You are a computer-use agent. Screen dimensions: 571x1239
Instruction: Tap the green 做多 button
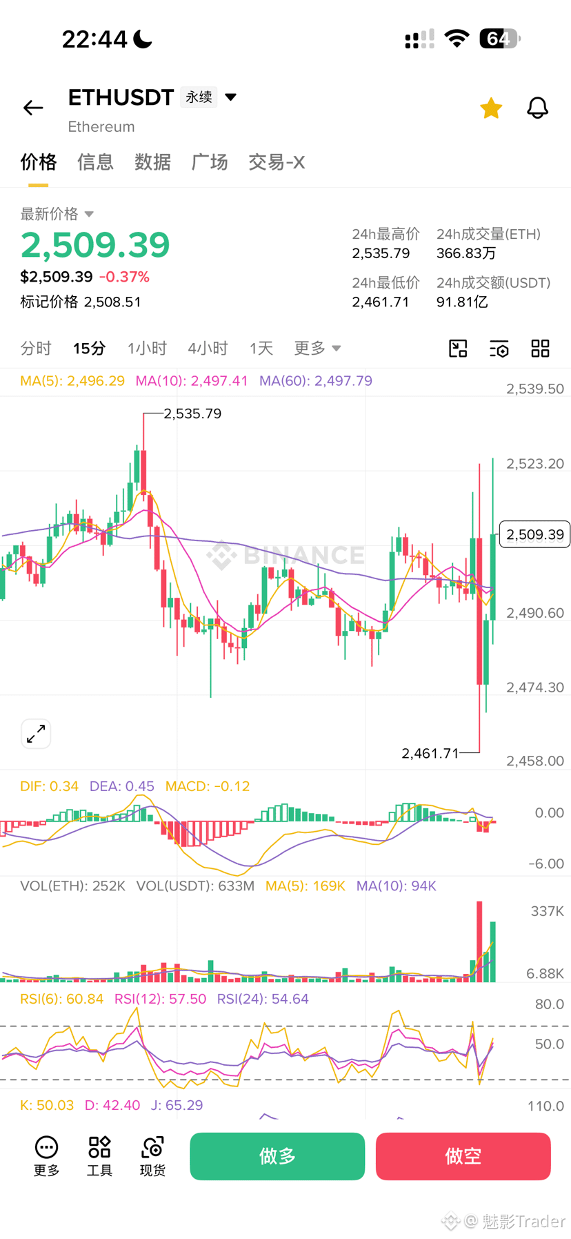point(277,1156)
